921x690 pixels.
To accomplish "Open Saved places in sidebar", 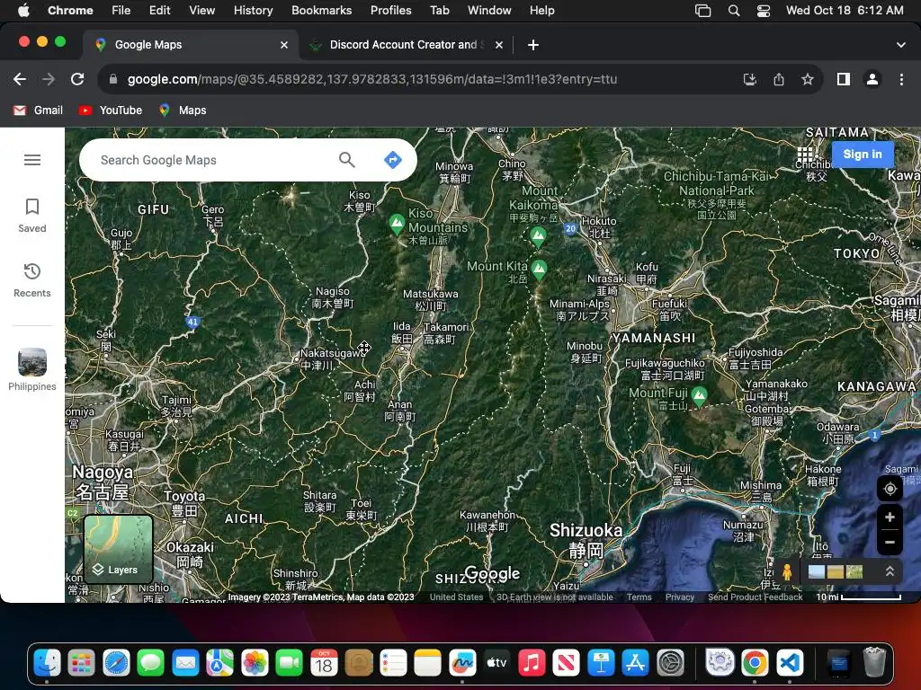I will point(32,216).
